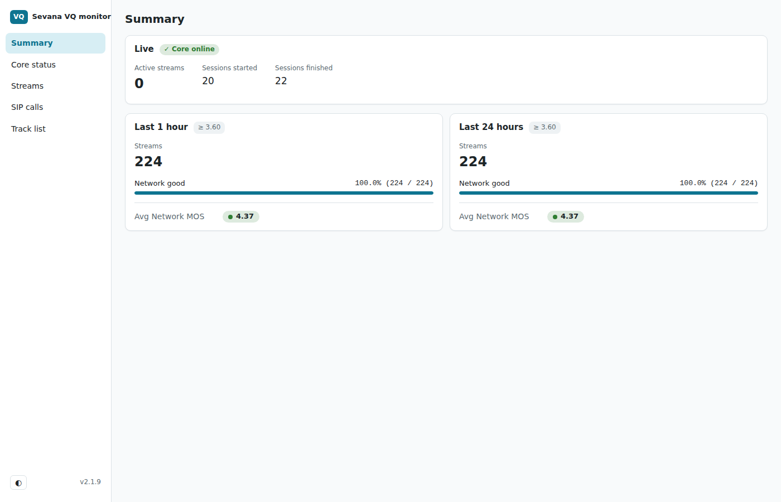Image resolution: width=781 pixels, height=502 pixels.
Task: Click the Sevana VQ monitor title
Action: tap(71, 17)
